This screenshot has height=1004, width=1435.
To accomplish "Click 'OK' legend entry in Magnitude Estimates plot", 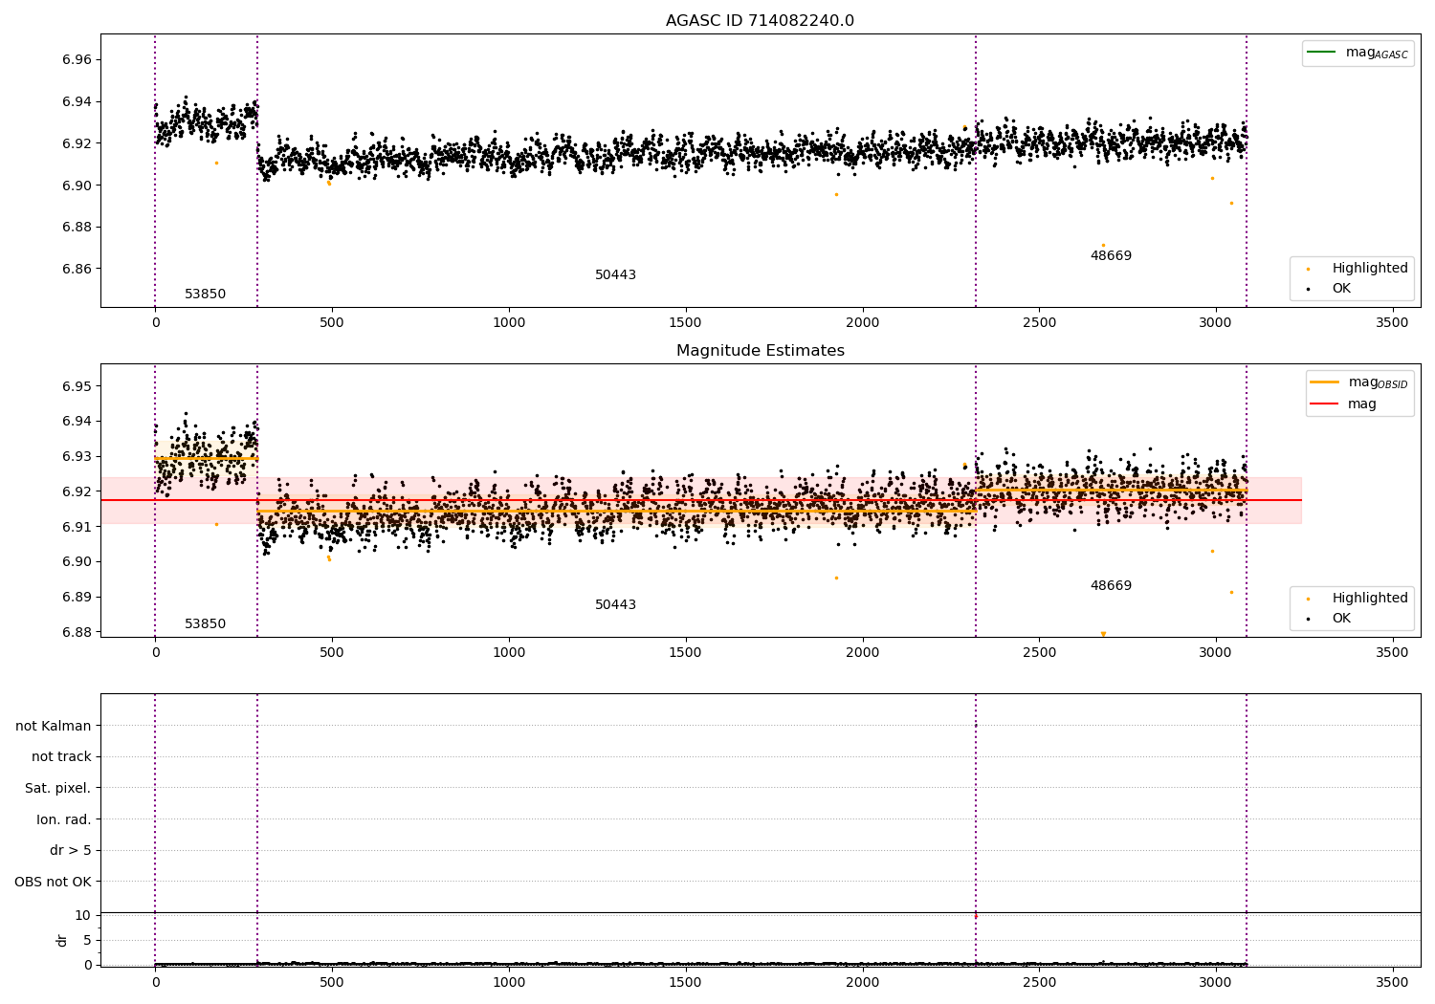I will point(1341,618).
